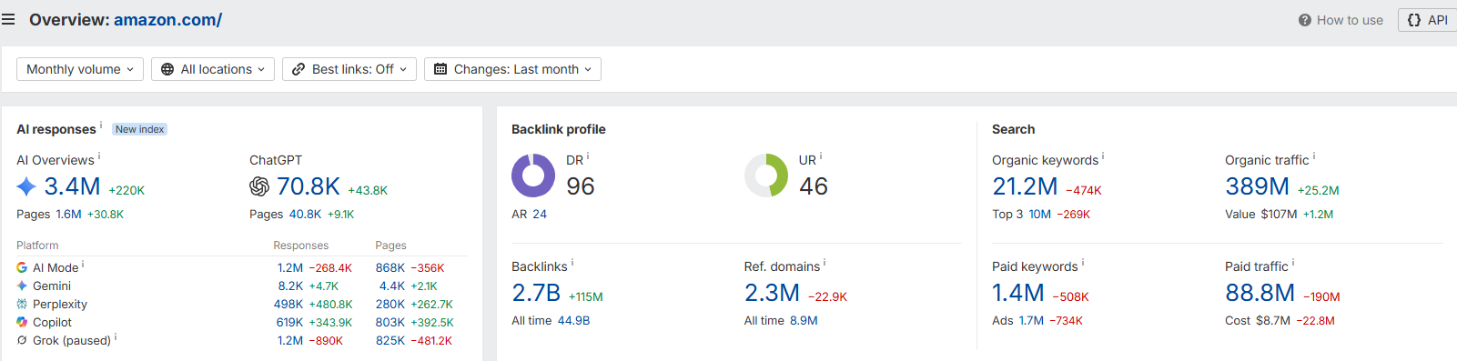Image resolution: width=1457 pixels, height=361 pixels.
Task: Click ChatGPT Pages 40.8K
Action: [305, 215]
